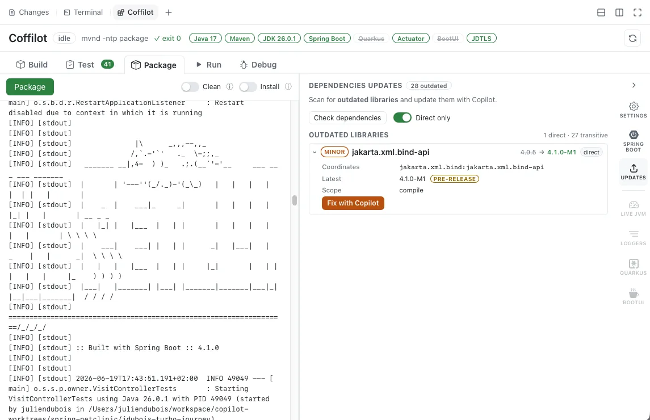Click the Maven badge
Screen dimensions: 650x420
click(x=240, y=39)
